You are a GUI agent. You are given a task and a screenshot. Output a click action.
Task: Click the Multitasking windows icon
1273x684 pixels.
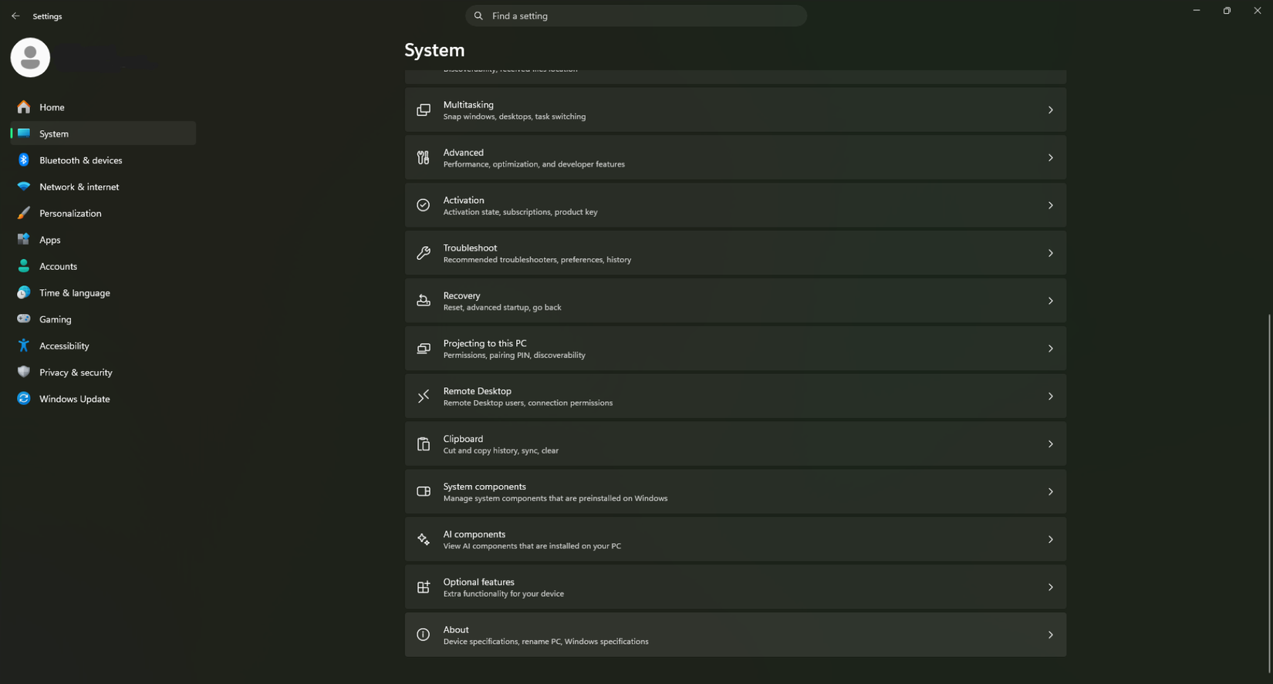point(423,110)
